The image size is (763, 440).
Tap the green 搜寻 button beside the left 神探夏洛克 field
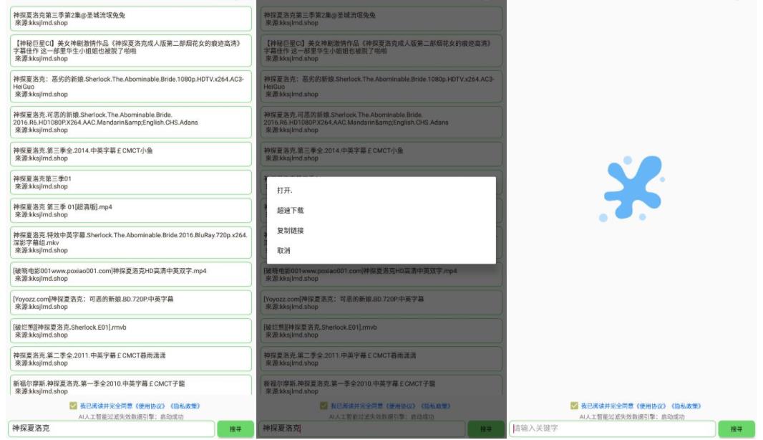(x=235, y=429)
